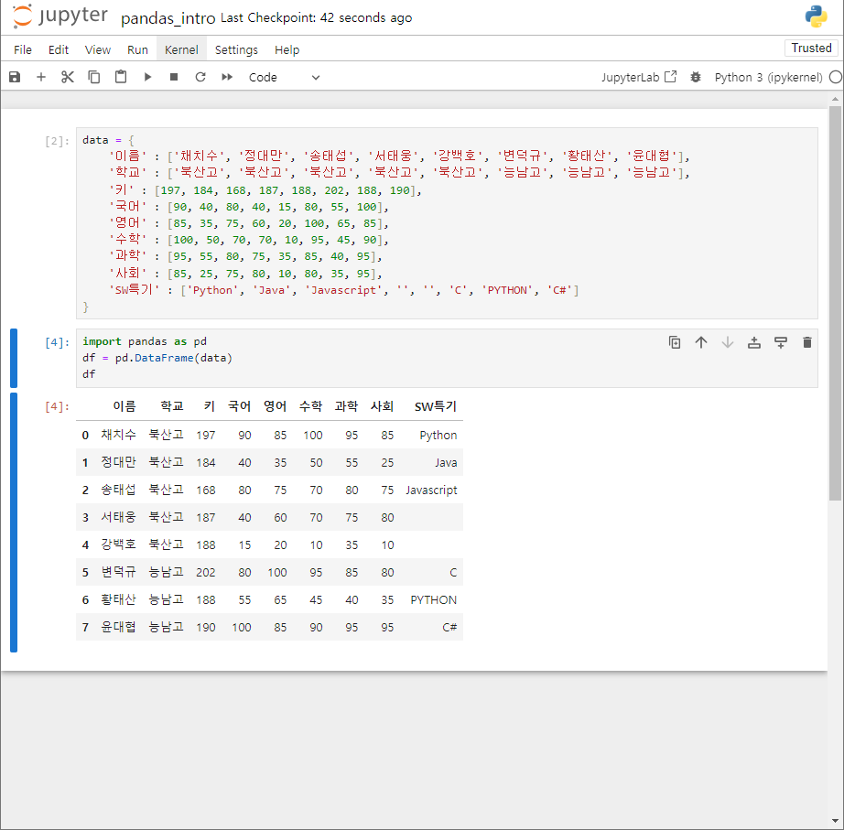Click row index 5 in the dataframe
The image size is (844, 830).
pos(85,573)
